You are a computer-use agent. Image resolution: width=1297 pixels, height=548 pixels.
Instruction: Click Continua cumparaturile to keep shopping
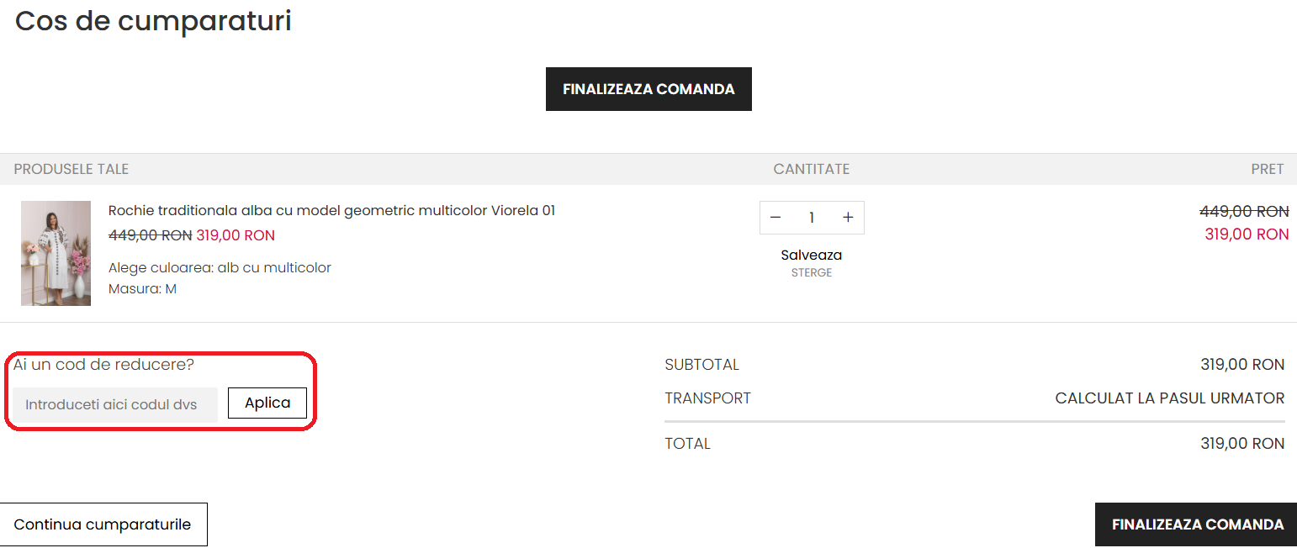(x=103, y=524)
